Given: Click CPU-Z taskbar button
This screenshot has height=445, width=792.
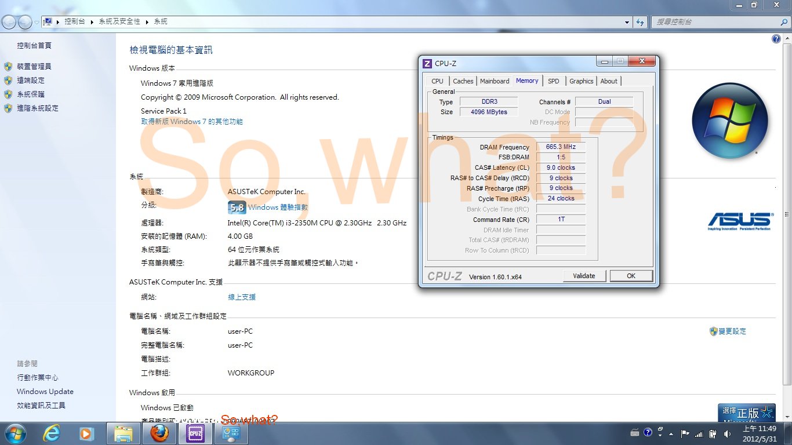Looking at the screenshot, I should point(195,433).
